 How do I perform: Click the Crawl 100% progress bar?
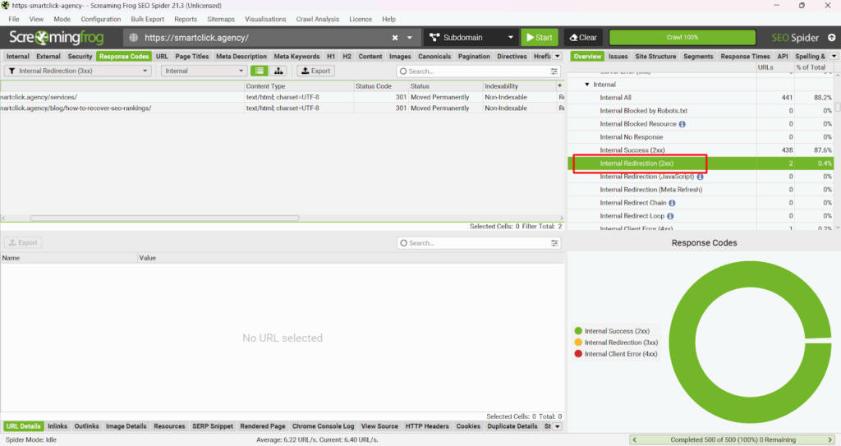(682, 38)
